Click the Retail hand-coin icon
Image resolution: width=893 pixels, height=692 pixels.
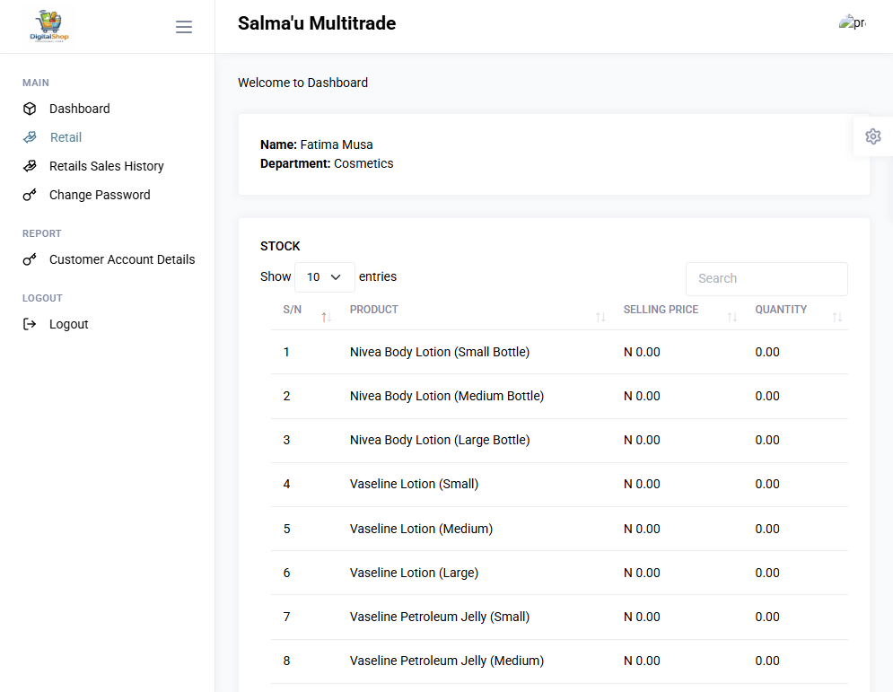point(30,137)
